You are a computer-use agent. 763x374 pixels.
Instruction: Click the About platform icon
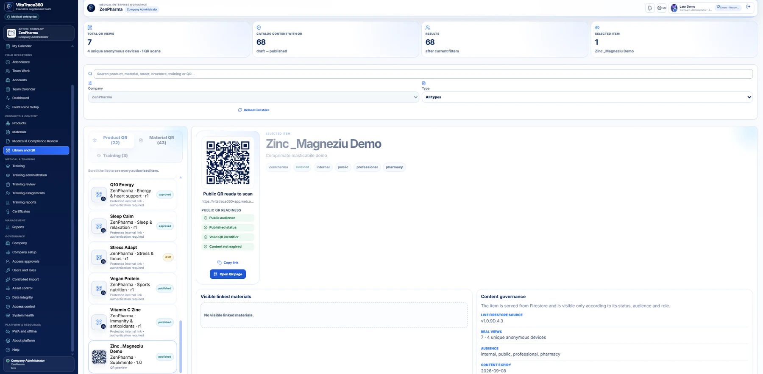click(x=8, y=341)
